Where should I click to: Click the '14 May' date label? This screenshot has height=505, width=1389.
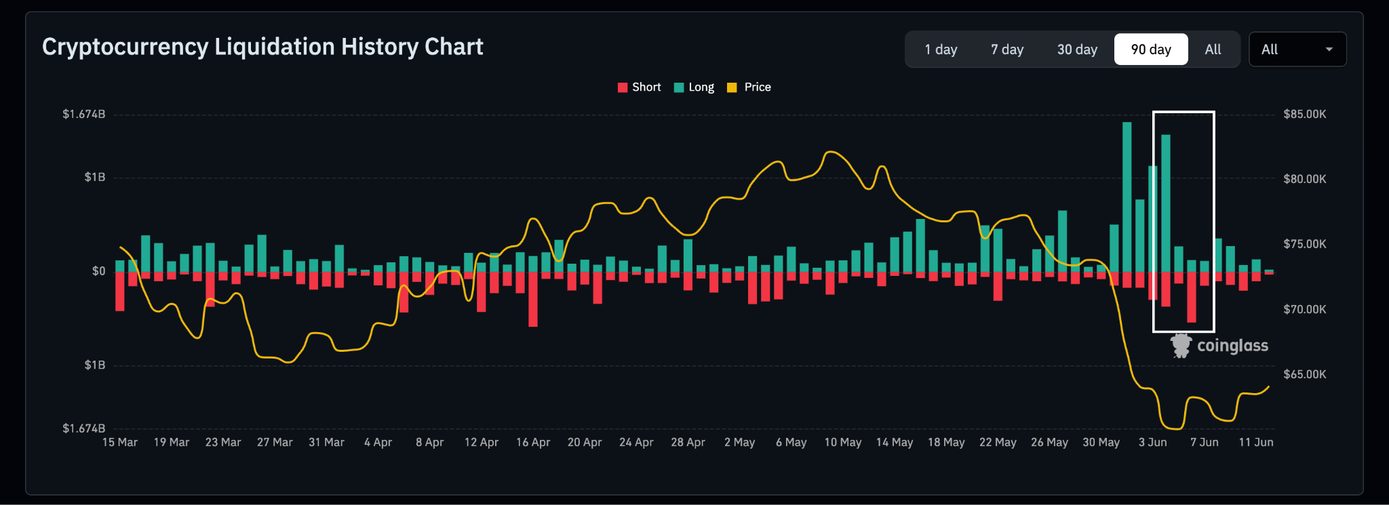click(x=895, y=442)
